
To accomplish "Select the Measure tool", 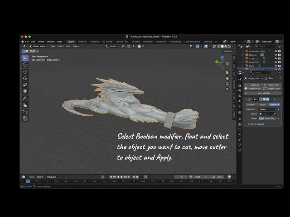I will [x=25, y=105].
